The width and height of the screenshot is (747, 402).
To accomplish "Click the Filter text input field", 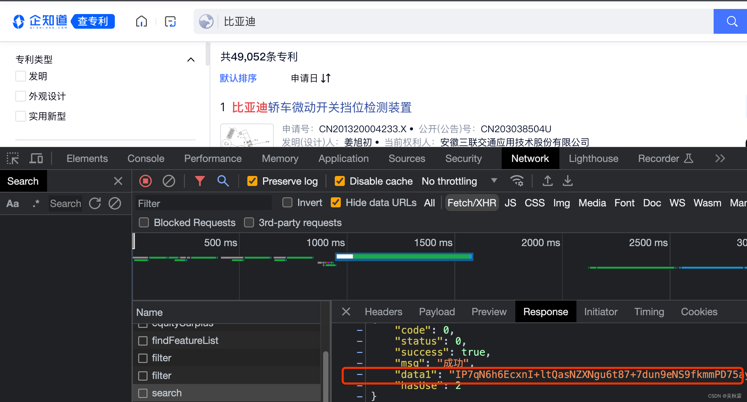I will pos(204,203).
